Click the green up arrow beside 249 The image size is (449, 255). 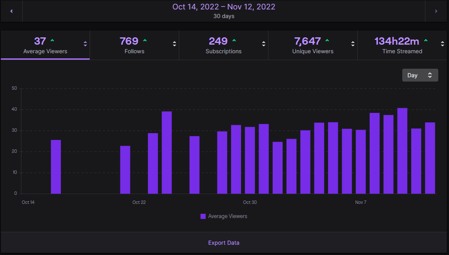click(x=234, y=41)
